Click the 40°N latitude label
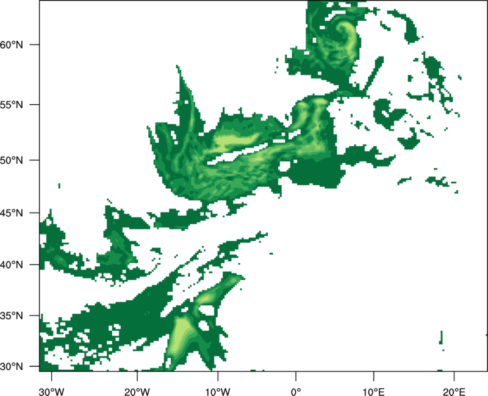 pos(12,265)
